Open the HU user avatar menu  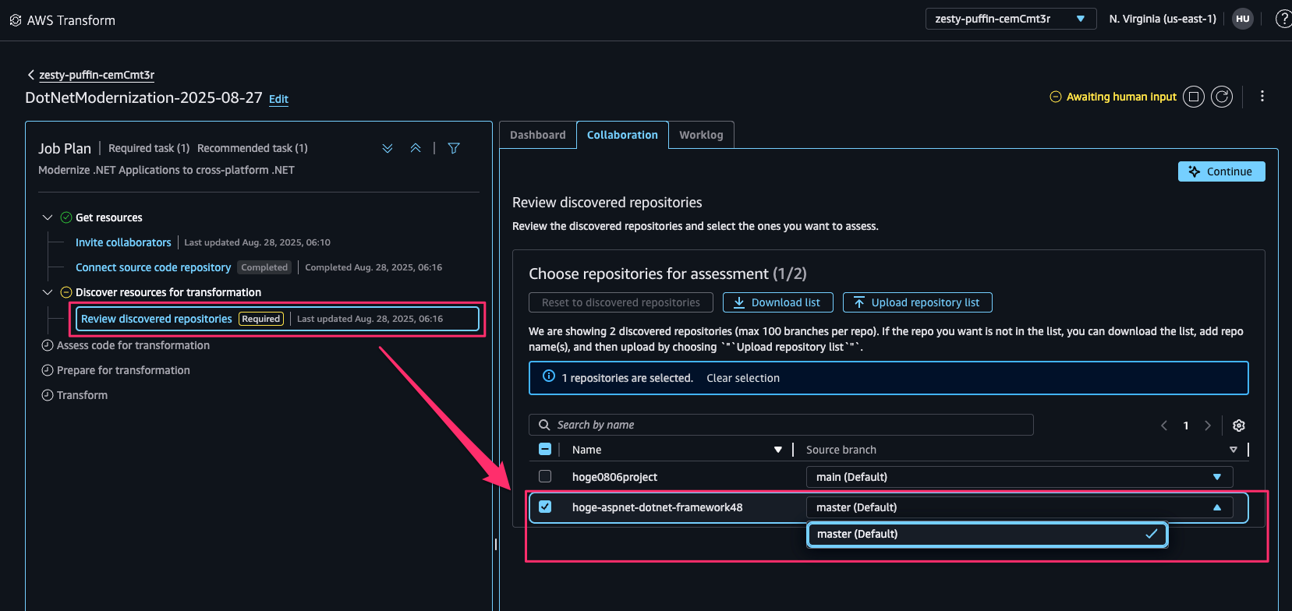pyautogui.click(x=1243, y=19)
